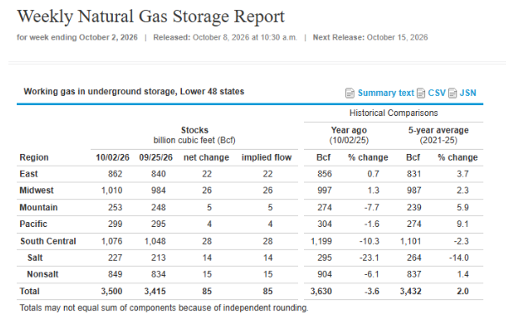The width and height of the screenshot is (517, 317).
Task: Click the 09/25/26 column header
Action: (156, 157)
